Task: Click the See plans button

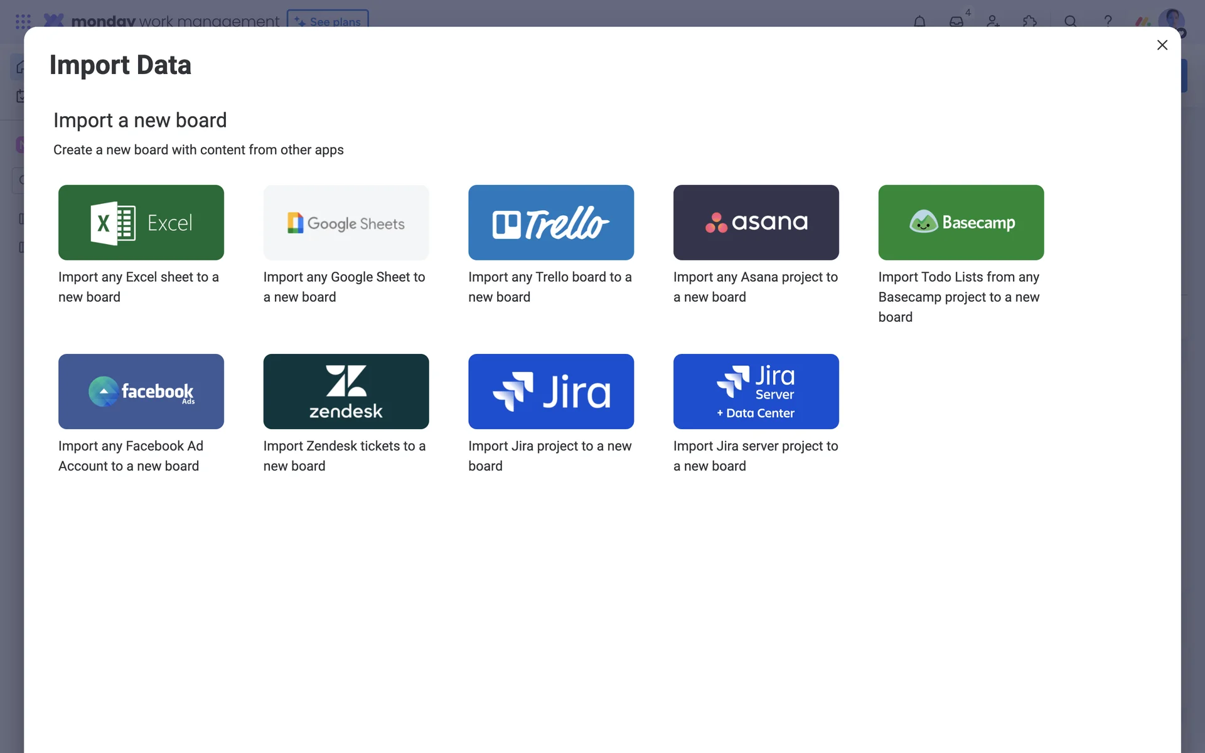Action: (328, 19)
